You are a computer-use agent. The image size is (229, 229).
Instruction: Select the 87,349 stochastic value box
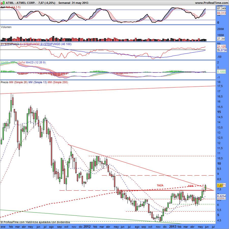221,8
